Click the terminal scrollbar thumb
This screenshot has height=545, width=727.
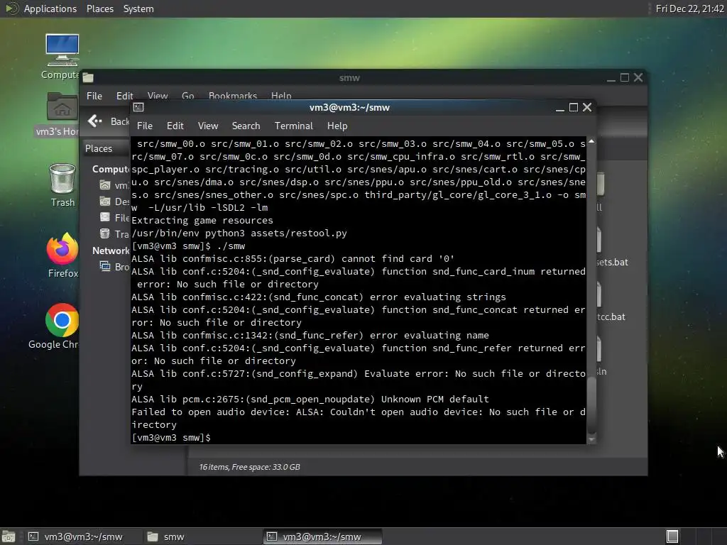point(591,405)
